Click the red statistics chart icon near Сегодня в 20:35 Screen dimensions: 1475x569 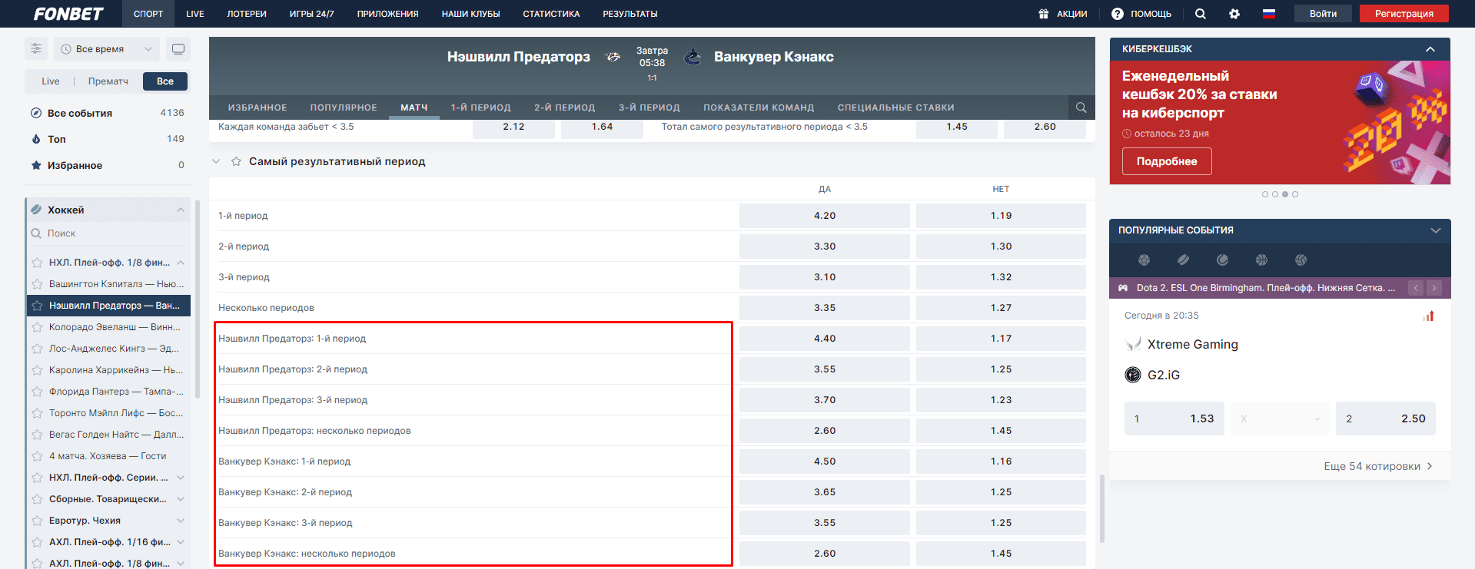1429,316
